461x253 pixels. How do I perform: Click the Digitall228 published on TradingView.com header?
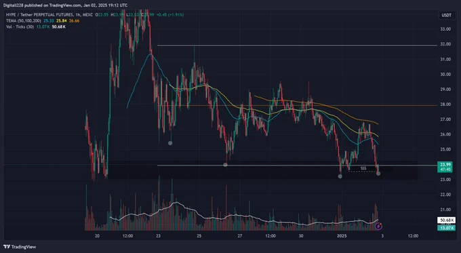coord(65,5)
